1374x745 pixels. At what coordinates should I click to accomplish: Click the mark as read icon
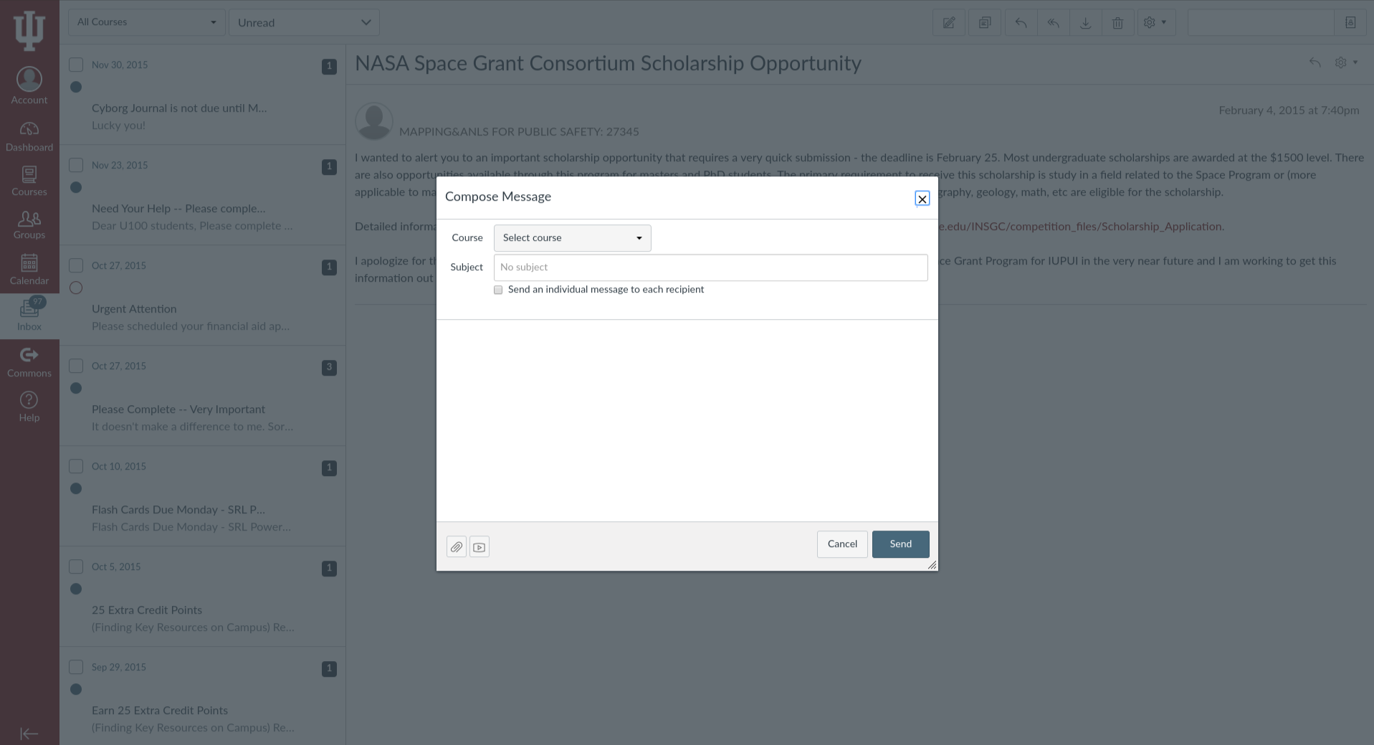click(x=985, y=23)
